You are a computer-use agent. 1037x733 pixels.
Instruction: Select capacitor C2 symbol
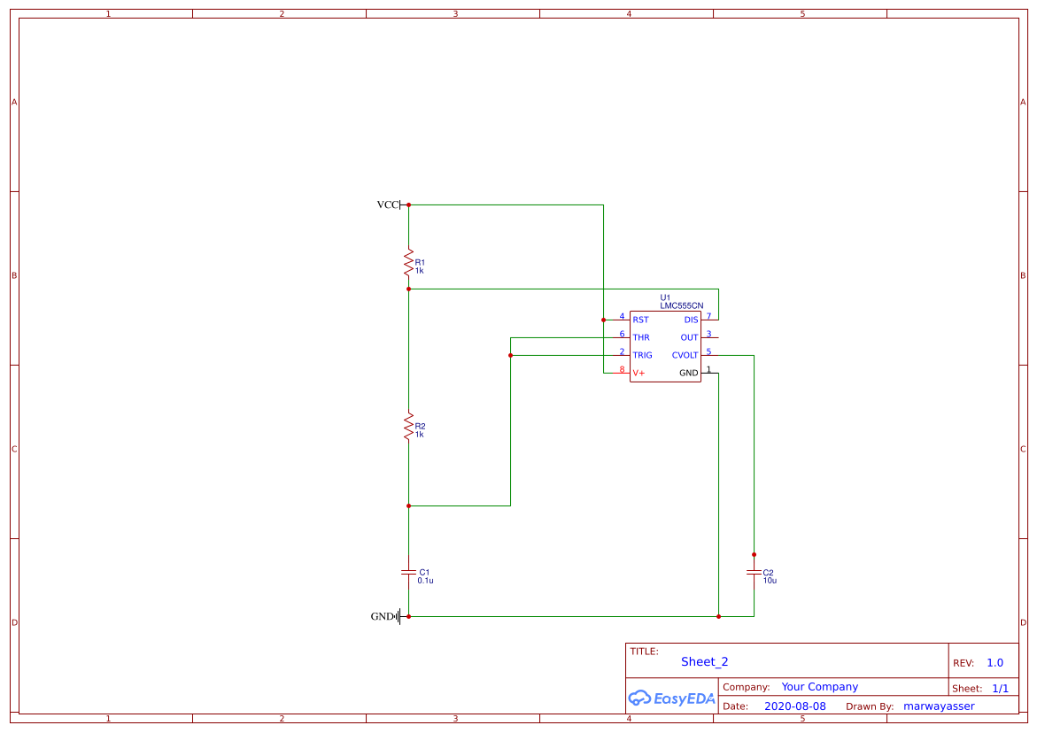coord(753,574)
